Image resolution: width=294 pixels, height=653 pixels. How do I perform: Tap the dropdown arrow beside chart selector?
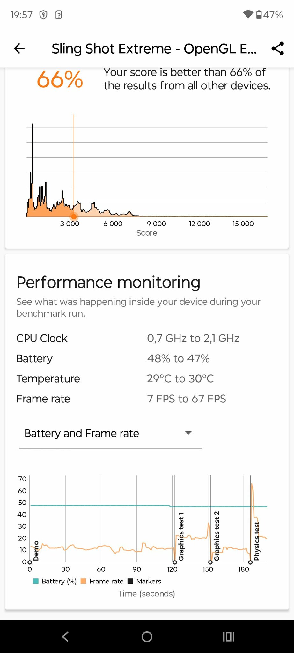pyautogui.click(x=188, y=433)
